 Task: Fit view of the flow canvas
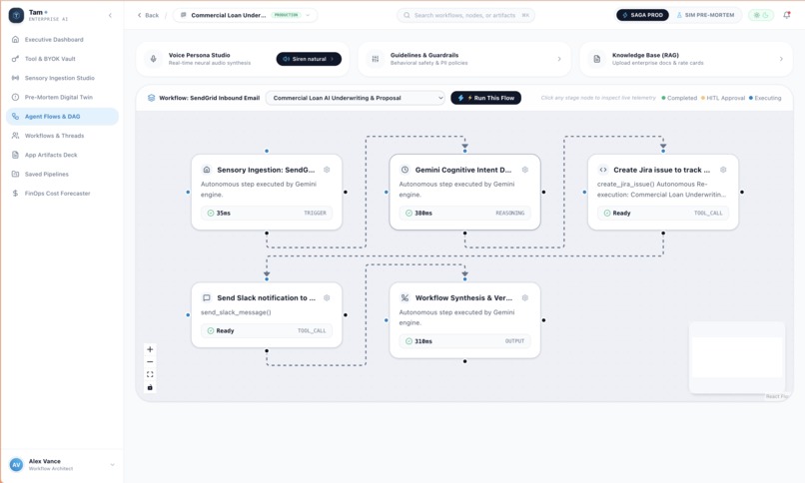150,375
